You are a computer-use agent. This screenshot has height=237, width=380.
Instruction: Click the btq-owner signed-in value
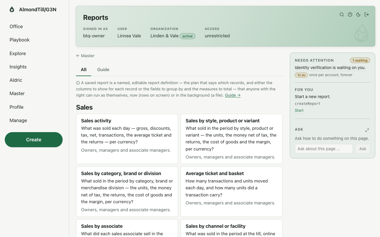pyautogui.click(x=94, y=36)
